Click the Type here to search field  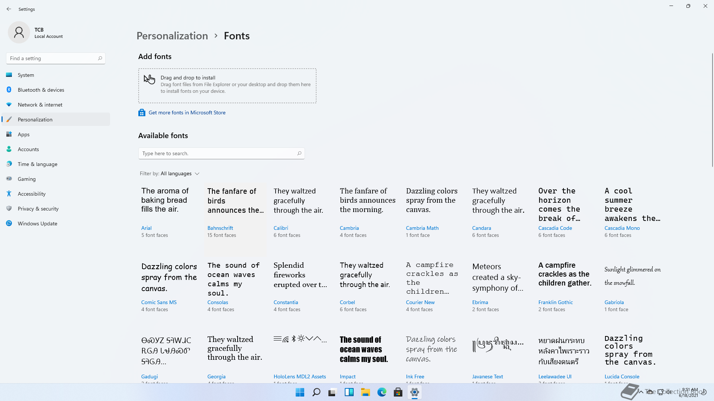pyautogui.click(x=218, y=153)
